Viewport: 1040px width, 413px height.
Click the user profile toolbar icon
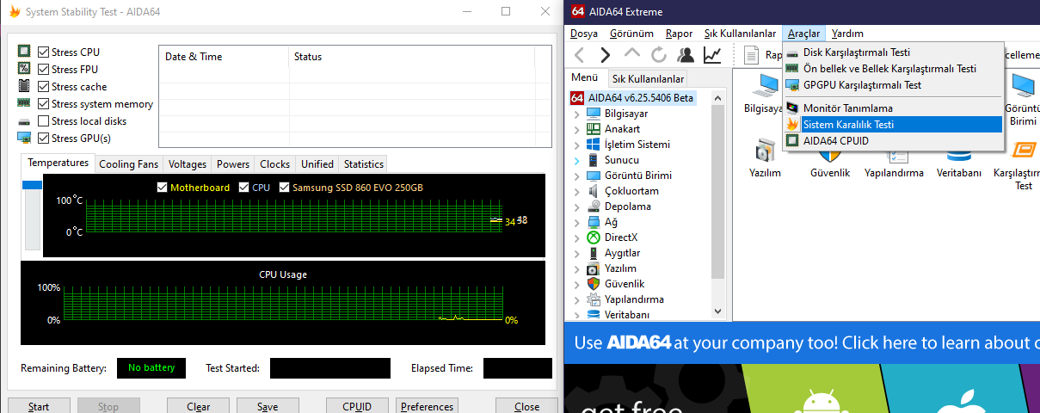[x=686, y=55]
